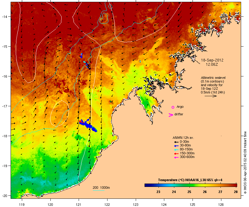The height and width of the screenshot is (207, 249).
Task: Click the 0.5m/s velocity scale arrow
Action: [211, 96]
